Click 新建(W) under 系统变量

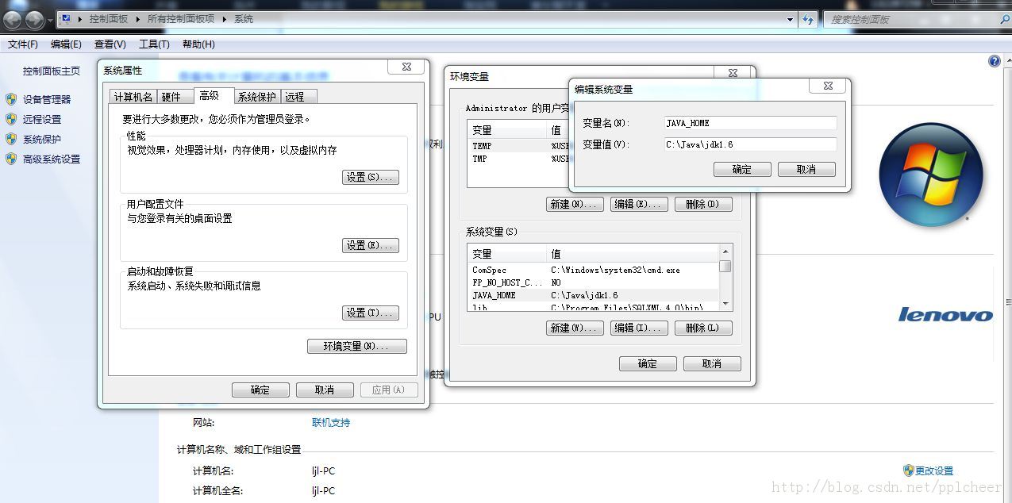pyautogui.click(x=575, y=328)
